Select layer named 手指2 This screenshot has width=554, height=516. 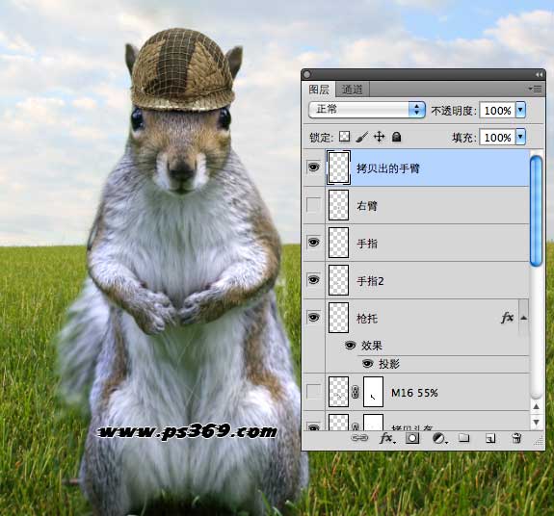370,281
